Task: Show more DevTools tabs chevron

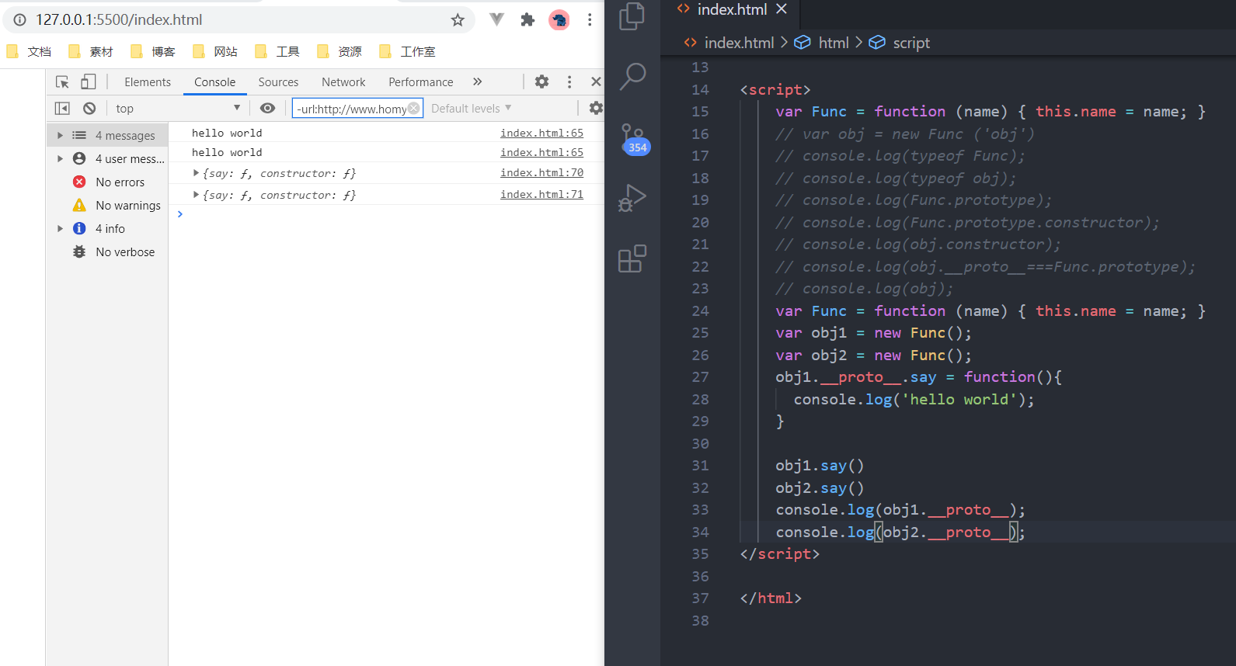Action: [477, 82]
